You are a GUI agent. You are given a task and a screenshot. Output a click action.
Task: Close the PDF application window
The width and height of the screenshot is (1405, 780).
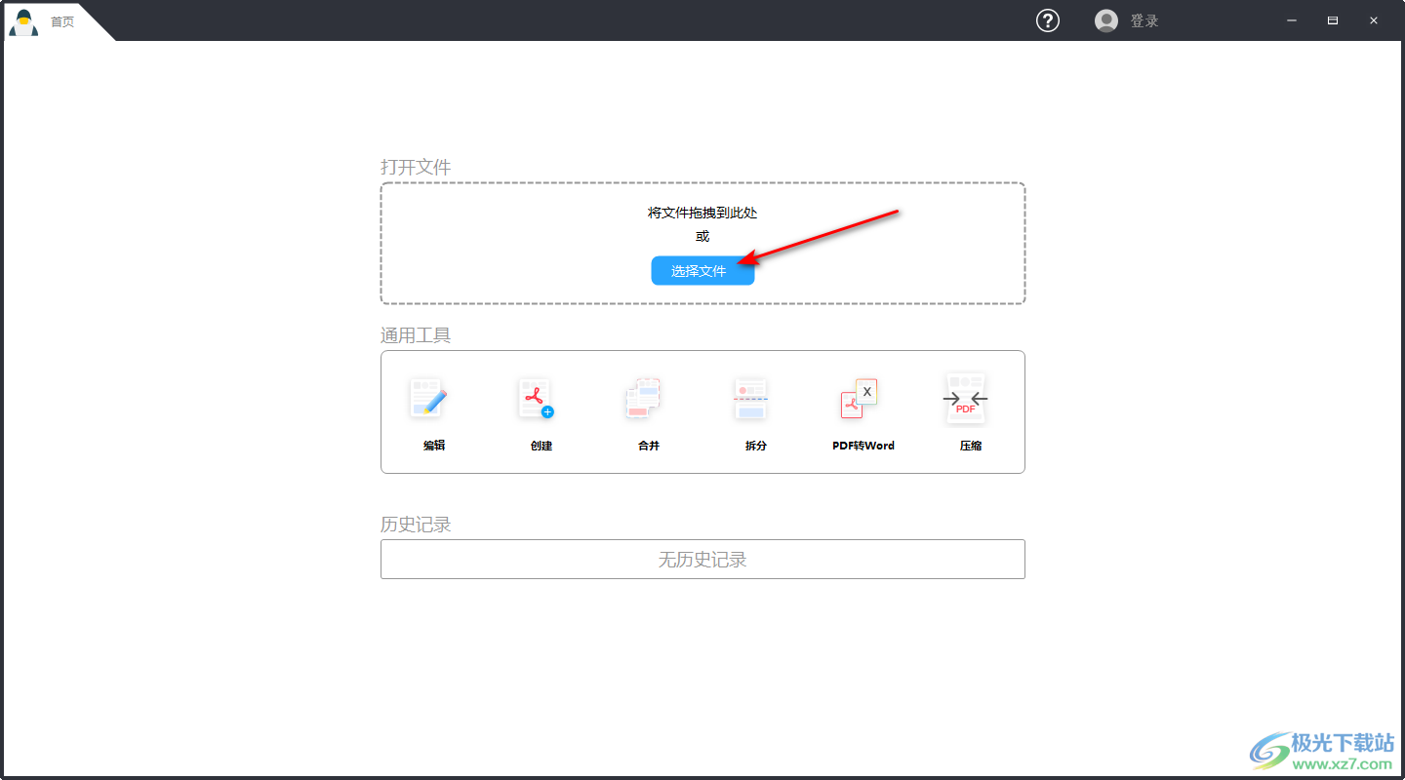(1374, 20)
